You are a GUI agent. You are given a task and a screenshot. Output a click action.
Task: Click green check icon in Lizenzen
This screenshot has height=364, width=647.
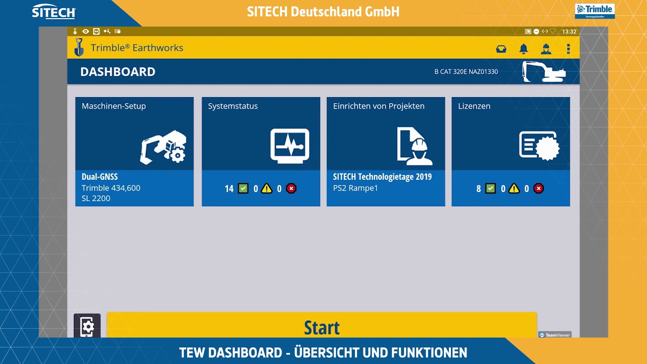pyautogui.click(x=490, y=189)
